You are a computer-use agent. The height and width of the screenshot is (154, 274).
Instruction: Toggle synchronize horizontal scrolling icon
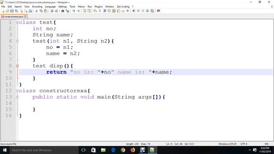(x=89, y=11)
